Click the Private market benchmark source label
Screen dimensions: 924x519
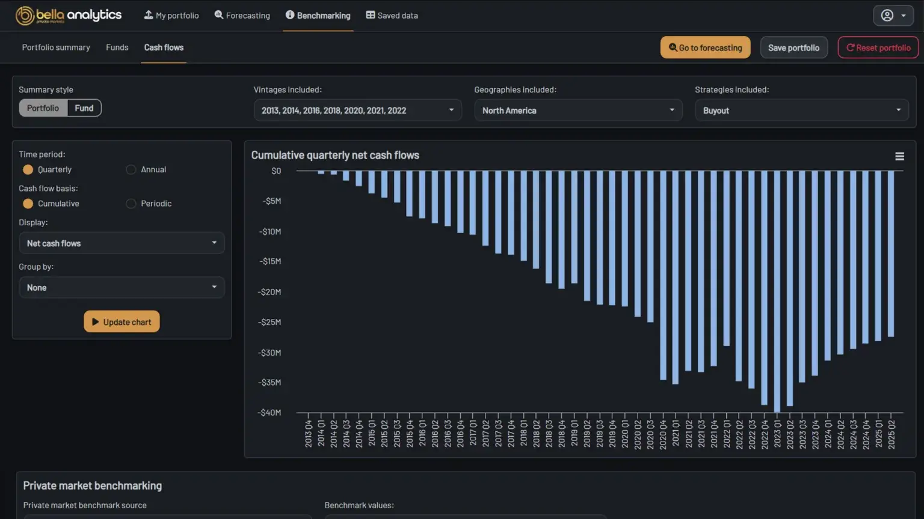pyautogui.click(x=85, y=505)
